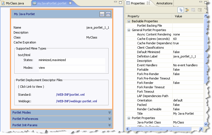Minimize the My Java Portlet panel

click(102, 14)
